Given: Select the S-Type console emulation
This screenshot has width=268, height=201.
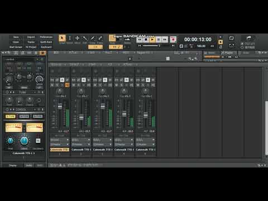Looking at the screenshot, I should (x=11, y=117).
